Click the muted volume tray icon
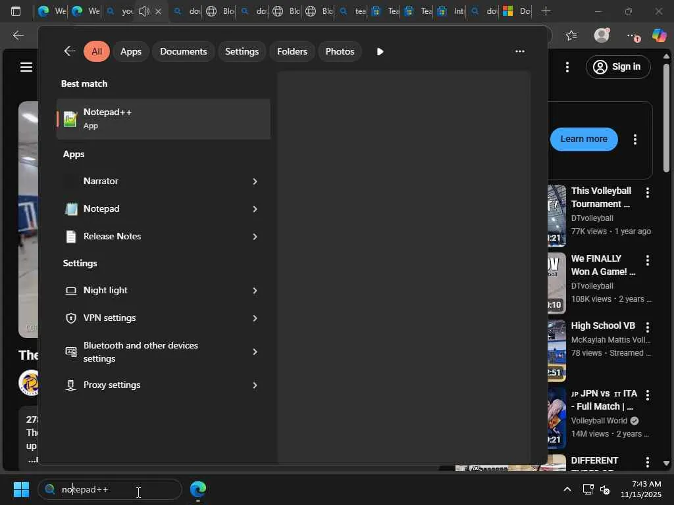 click(x=605, y=489)
